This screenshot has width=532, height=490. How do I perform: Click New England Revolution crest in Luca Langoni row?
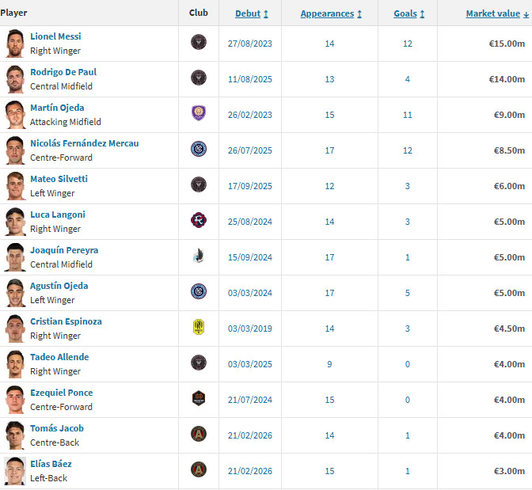tap(199, 220)
